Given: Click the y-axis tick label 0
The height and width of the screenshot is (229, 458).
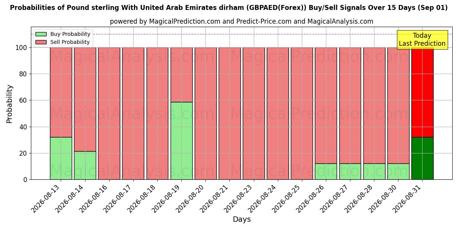Looking at the screenshot, I should pos(26,179).
